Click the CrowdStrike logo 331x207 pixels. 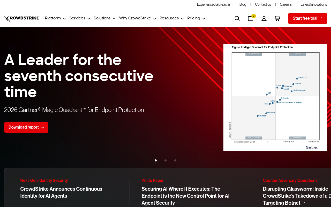tap(21, 18)
